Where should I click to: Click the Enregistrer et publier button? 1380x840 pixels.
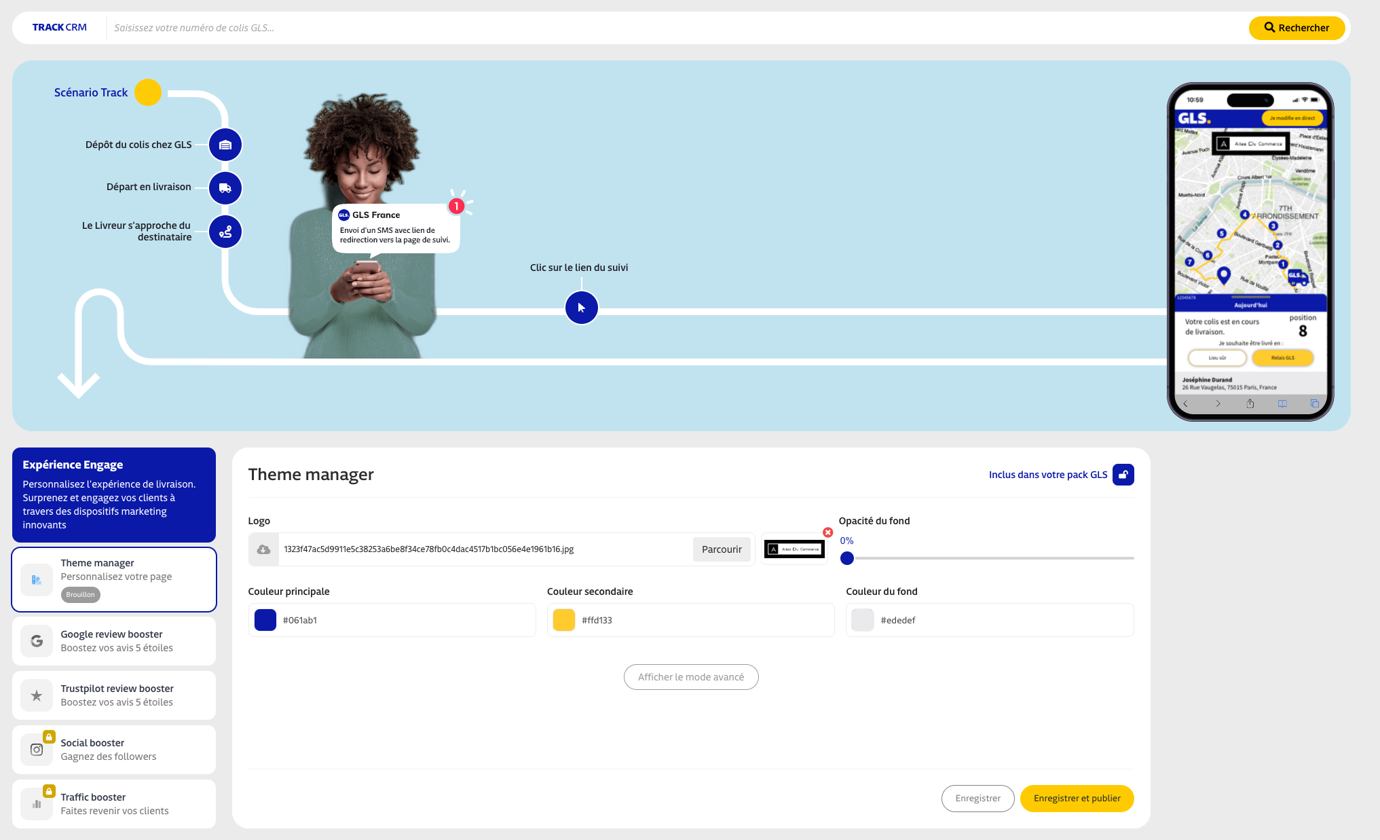[1077, 798]
